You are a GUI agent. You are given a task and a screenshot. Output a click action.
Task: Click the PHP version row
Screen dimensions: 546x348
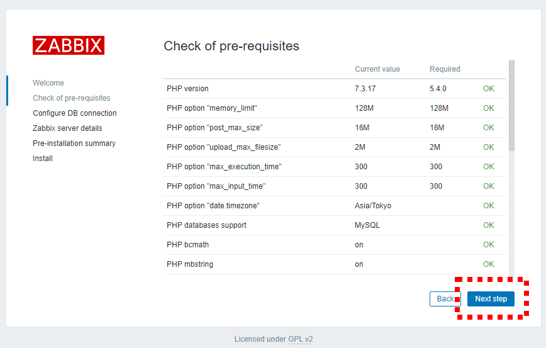click(334, 89)
